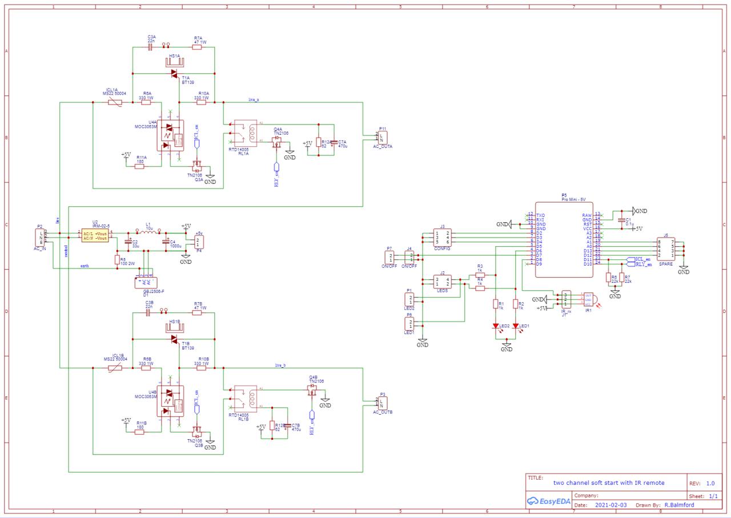This screenshot has height=518, width=731.
Task: Select the IR1 infrared receiver symbol
Action: [589, 299]
